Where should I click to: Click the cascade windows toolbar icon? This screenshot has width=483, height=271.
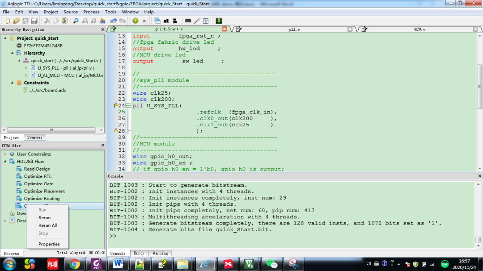(157, 21)
